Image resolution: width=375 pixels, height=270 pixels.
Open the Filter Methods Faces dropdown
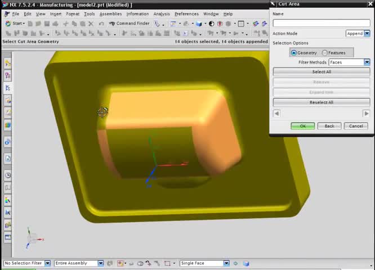367,62
